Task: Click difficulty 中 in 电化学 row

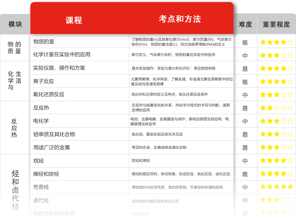Action: coord(245,122)
